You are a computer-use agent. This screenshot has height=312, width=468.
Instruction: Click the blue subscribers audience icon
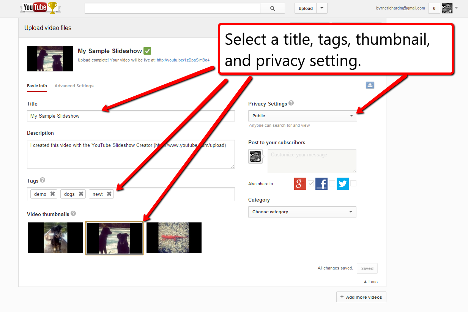[370, 85]
